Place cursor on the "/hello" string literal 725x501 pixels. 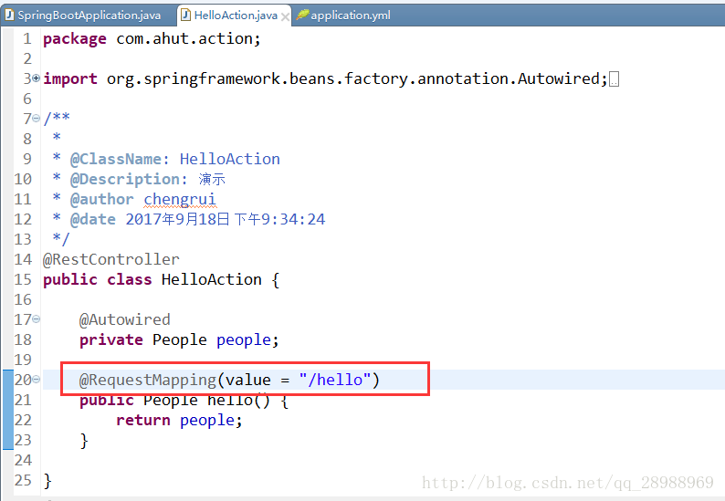click(334, 380)
